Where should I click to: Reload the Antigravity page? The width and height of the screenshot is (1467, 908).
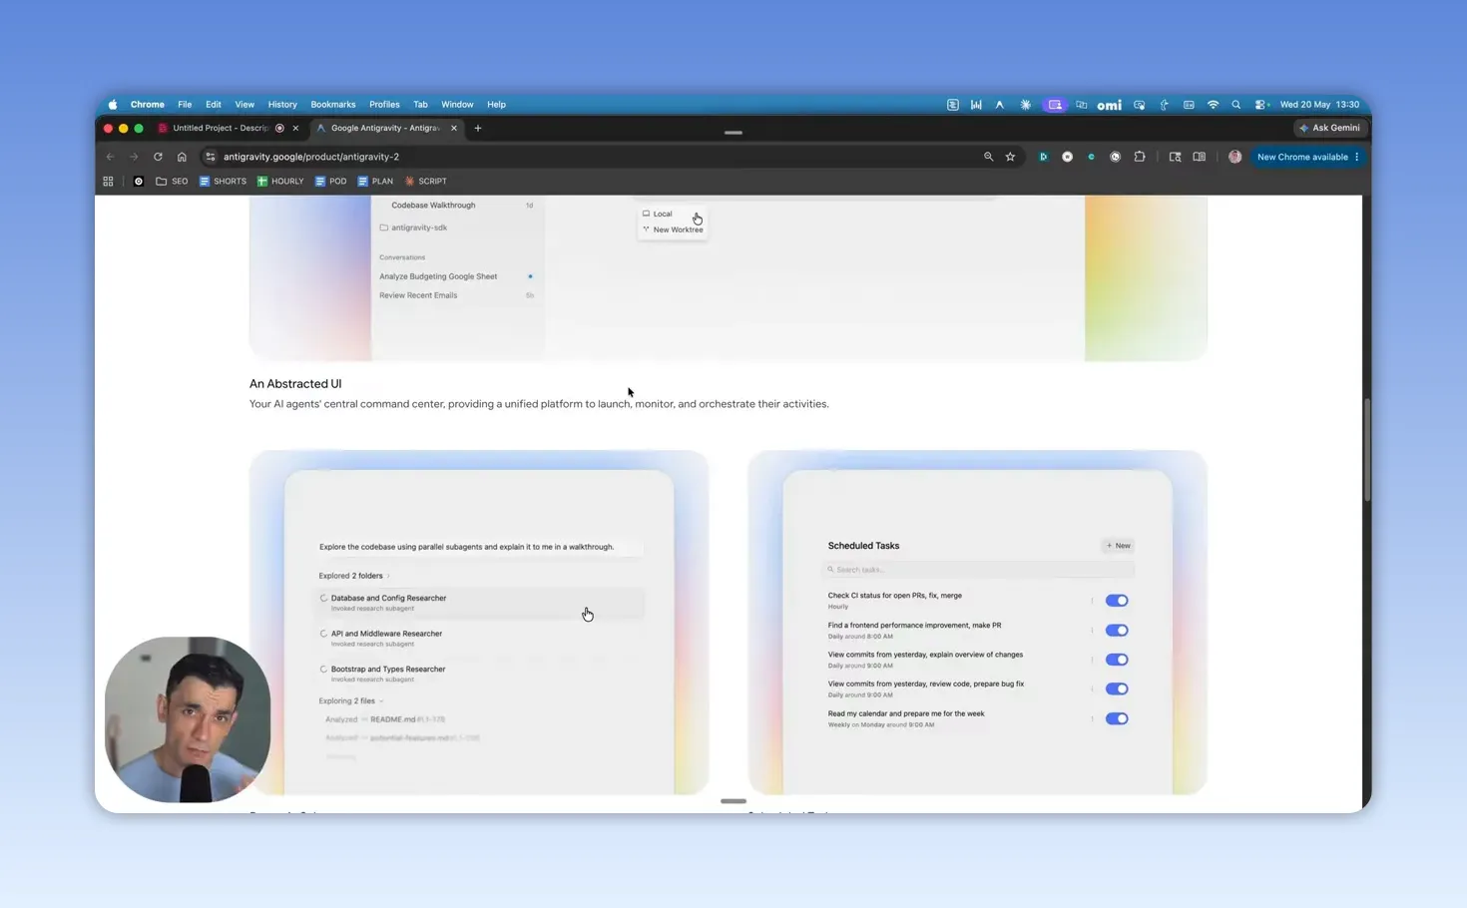point(158,157)
